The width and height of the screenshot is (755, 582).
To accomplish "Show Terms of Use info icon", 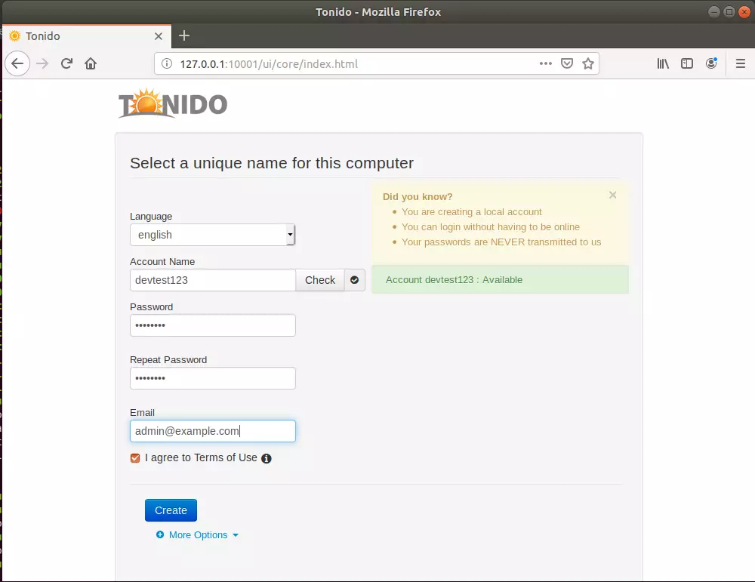I will pos(267,458).
